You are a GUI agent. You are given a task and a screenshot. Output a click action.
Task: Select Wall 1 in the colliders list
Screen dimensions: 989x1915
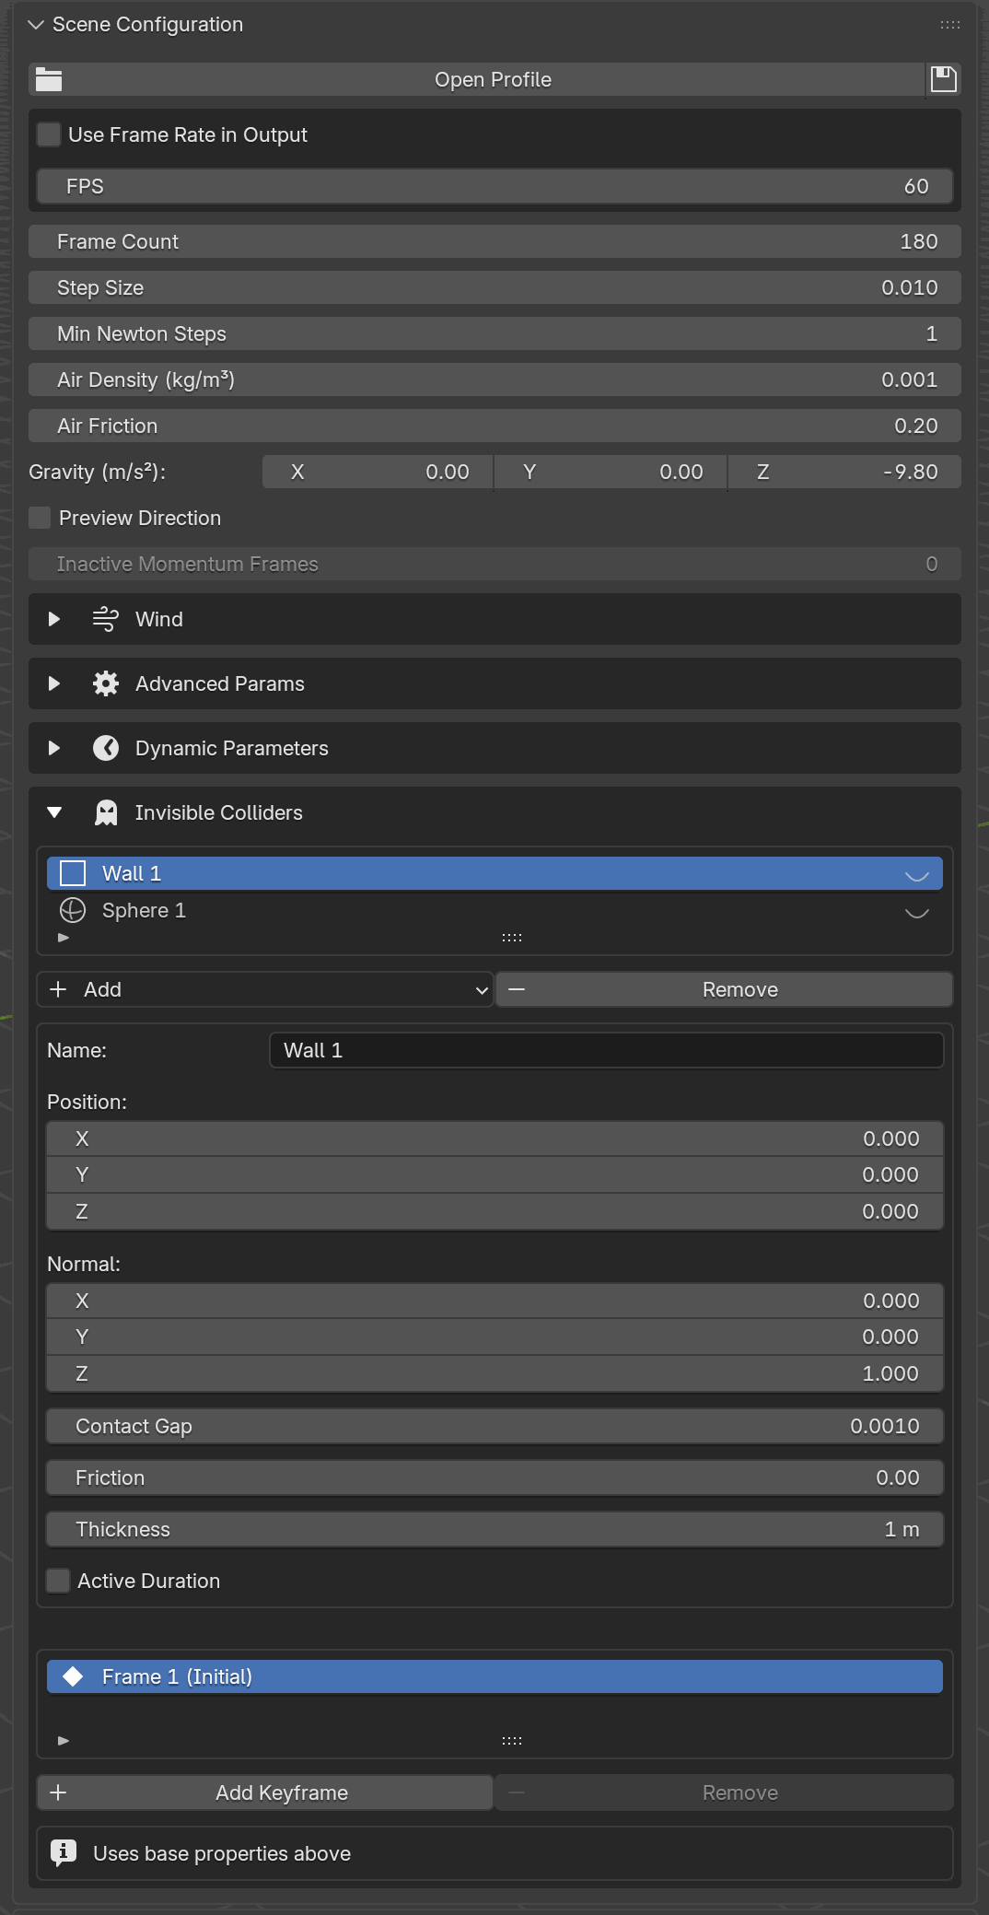(494, 873)
